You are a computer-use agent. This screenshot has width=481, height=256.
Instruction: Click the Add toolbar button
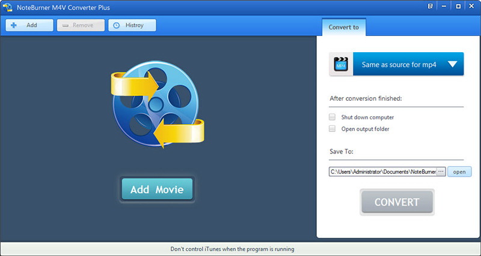click(29, 25)
